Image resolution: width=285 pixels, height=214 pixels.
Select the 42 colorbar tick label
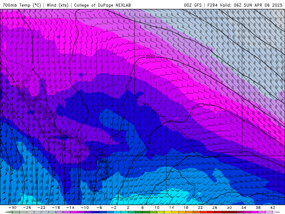(273, 208)
